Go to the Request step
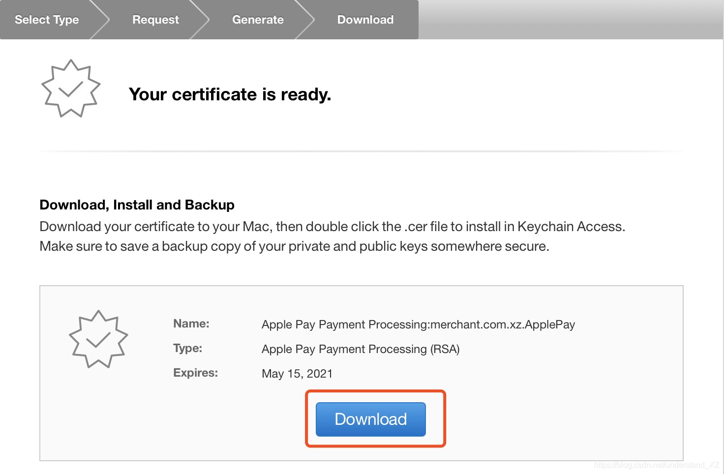724x474 pixels. pyautogui.click(x=155, y=20)
